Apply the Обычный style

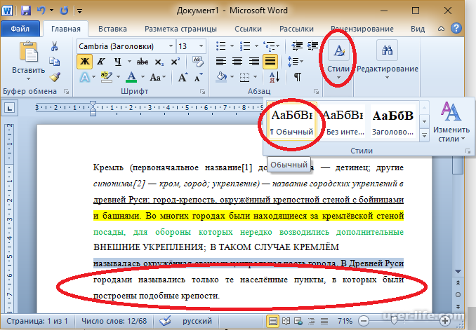291,120
